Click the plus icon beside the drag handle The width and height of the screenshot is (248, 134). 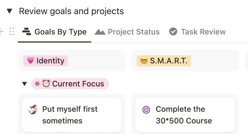click(2, 32)
